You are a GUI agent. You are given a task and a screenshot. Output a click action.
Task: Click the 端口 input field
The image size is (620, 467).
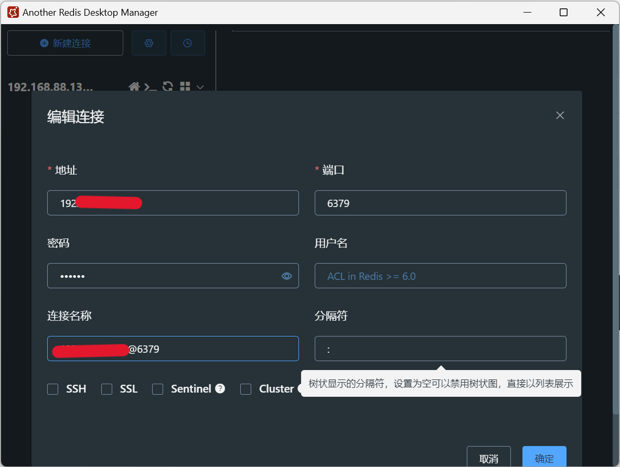tap(440, 203)
